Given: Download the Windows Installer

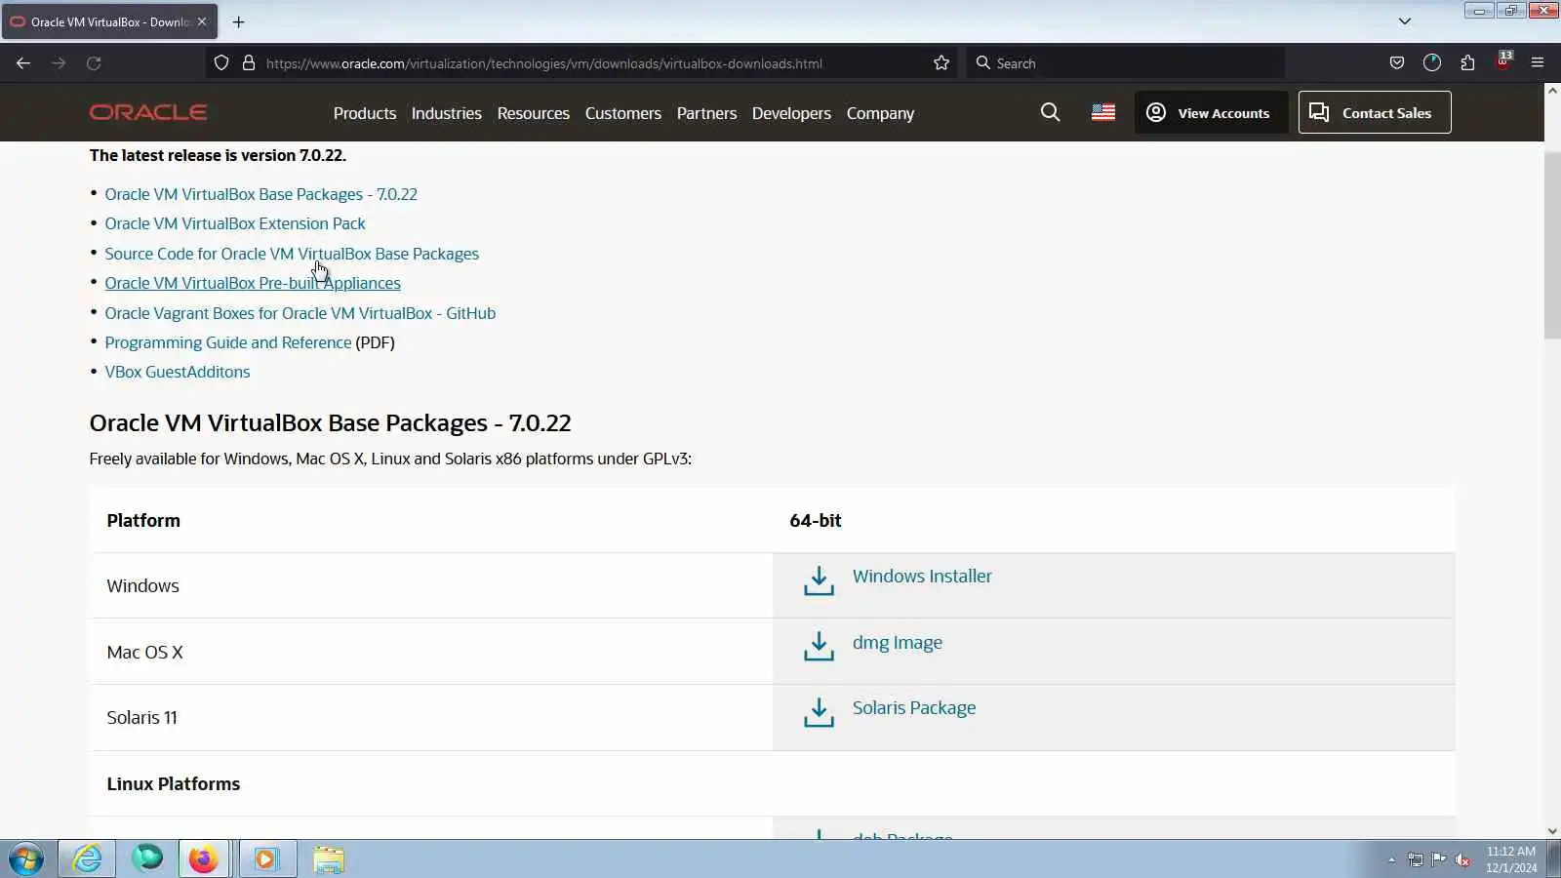Looking at the screenshot, I should (x=922, y=577).
